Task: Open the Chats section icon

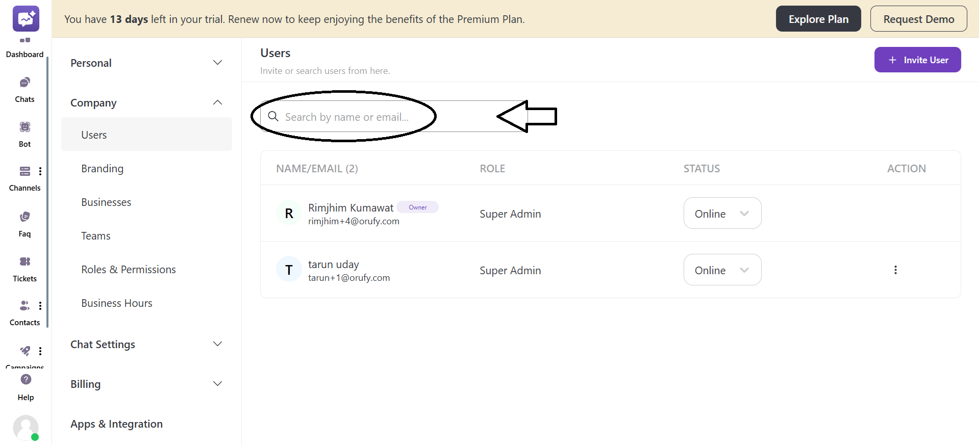Action: 24,83
